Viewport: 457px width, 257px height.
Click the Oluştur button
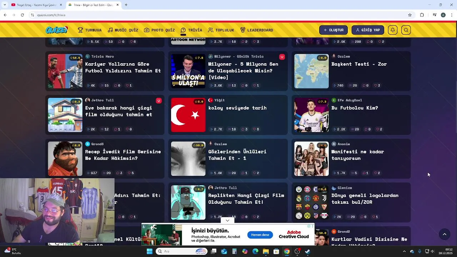point(333,30)
